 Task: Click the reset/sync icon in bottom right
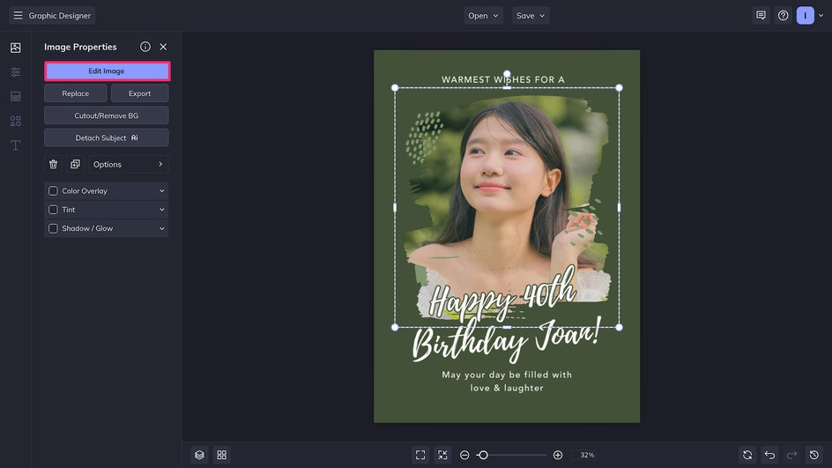click(x=747, y=455)
